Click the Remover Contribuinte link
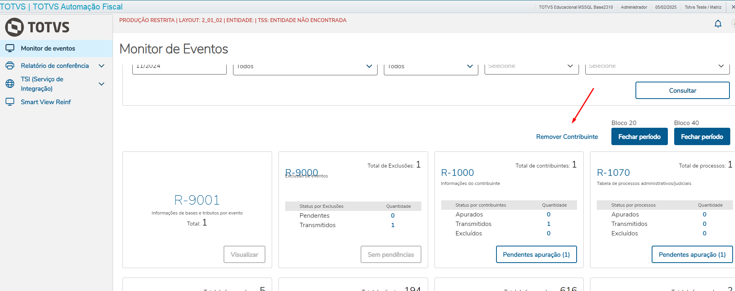 (x=567, y=137)
